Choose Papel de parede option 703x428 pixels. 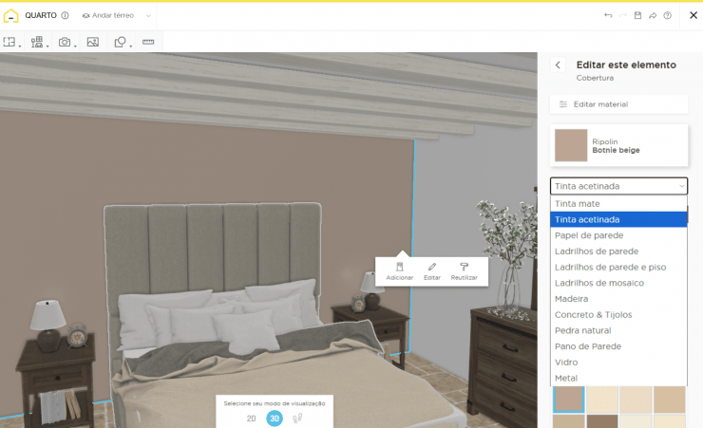(618, 235)
